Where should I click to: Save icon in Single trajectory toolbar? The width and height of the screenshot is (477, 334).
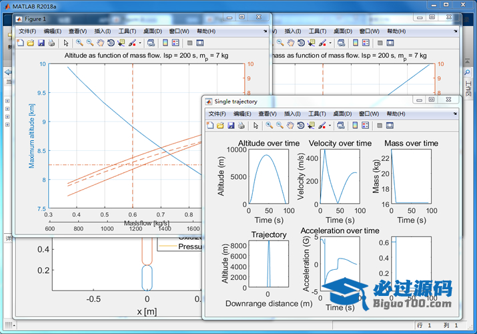[231, 126]
